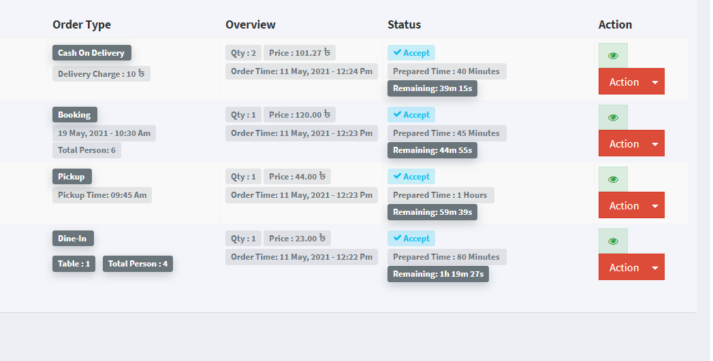The image size is (713, 361).
Task: Click Accept status badge of Cash On Delivery order
Action: [x=411, y=53]
